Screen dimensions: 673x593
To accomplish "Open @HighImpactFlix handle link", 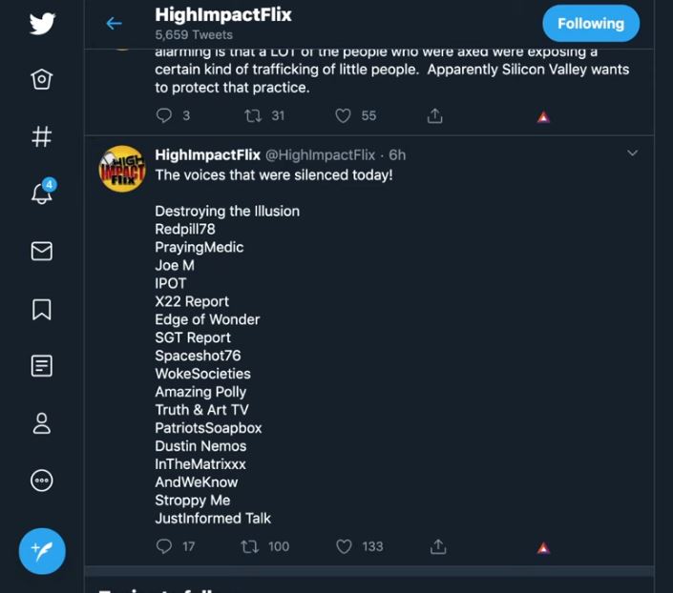I will [320, 154].
